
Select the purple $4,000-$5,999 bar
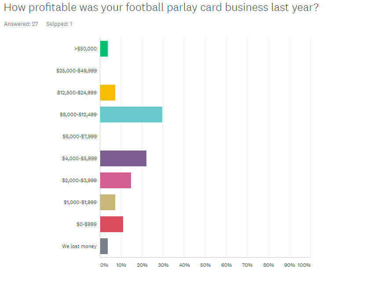click(x=124, y=158)
